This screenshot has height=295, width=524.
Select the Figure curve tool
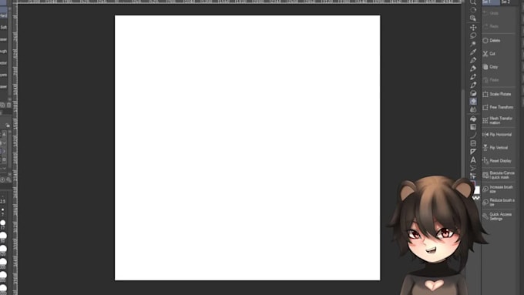[473, 135]
